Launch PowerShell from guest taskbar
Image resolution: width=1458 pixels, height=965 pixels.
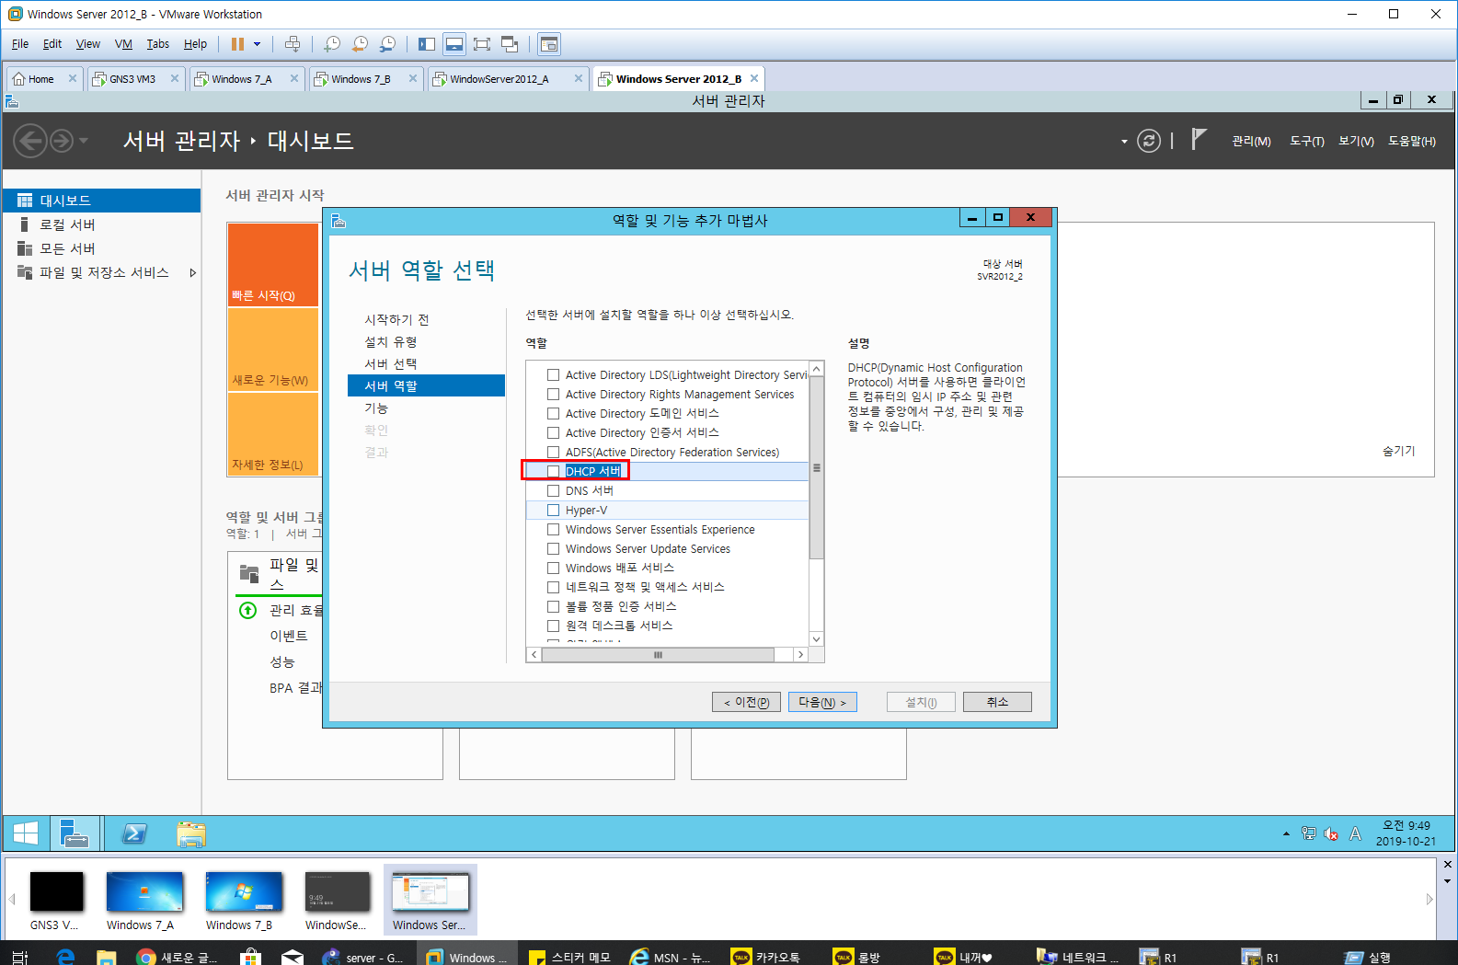[x=133, y=833]
